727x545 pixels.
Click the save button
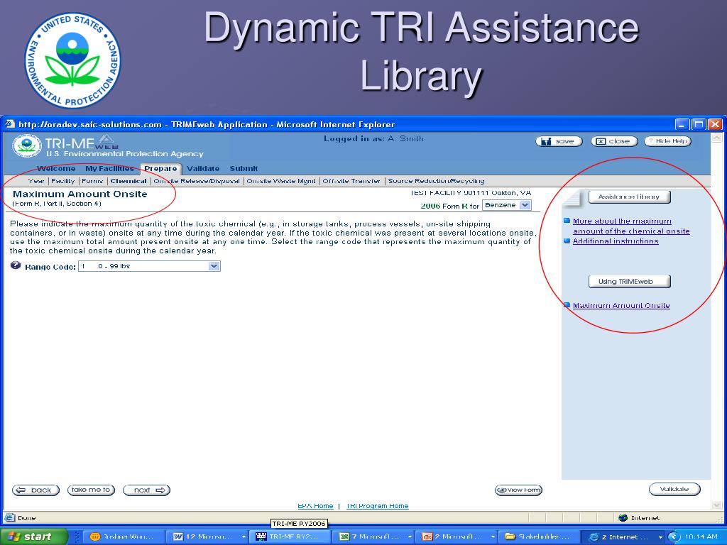(x=559, y=141)
